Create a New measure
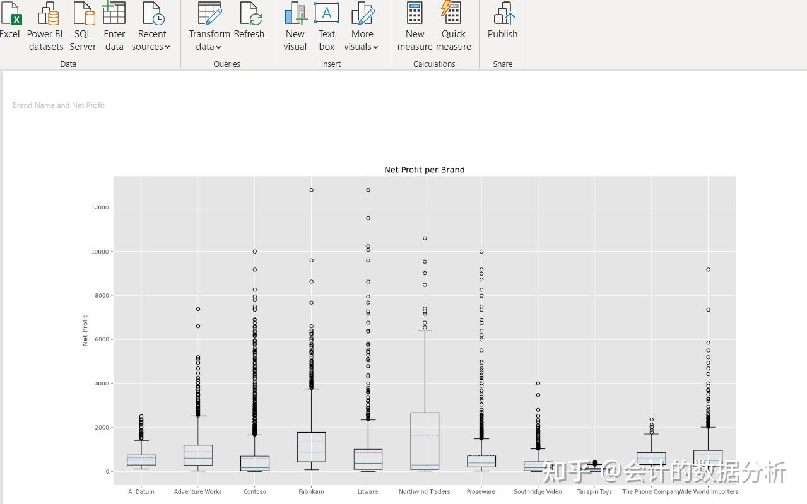Viewport: 807px width, 504px height. tap(415, 26)
